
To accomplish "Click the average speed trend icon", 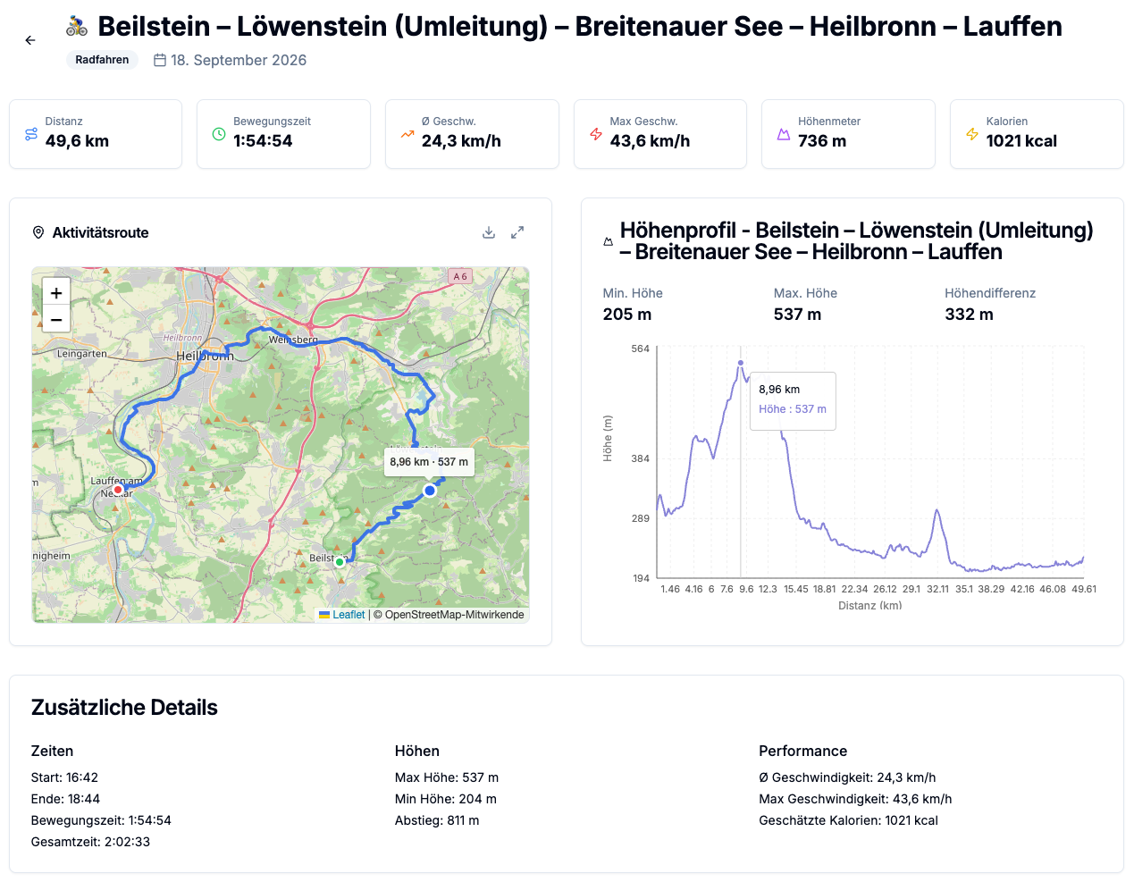I will (x=407, y=134).
